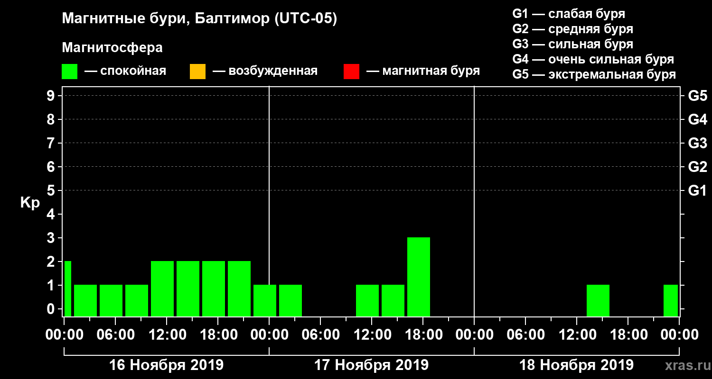Select the final bar ending 18 November
Image resolution: width=712 pixels, height=379 pixels.
point(671,300)
